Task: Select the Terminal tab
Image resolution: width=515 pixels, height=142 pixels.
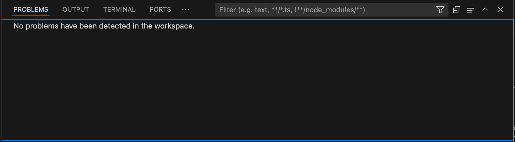Action: coord(119,10)
